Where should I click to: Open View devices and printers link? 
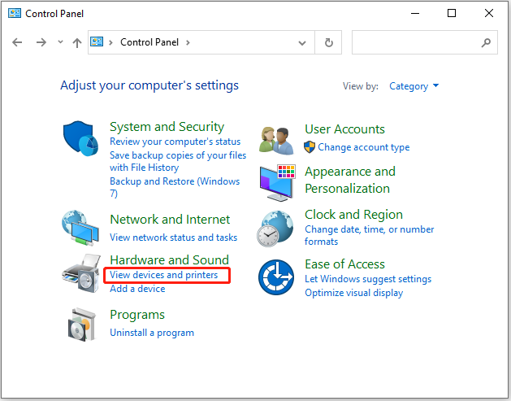163,275
